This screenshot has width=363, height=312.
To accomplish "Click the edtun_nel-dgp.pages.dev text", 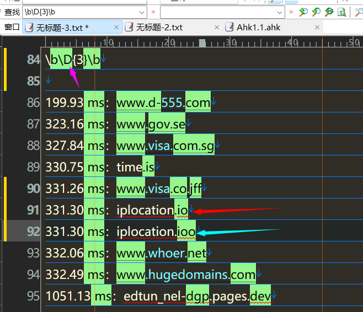I will pyautogui.click(x=197, y=296).
